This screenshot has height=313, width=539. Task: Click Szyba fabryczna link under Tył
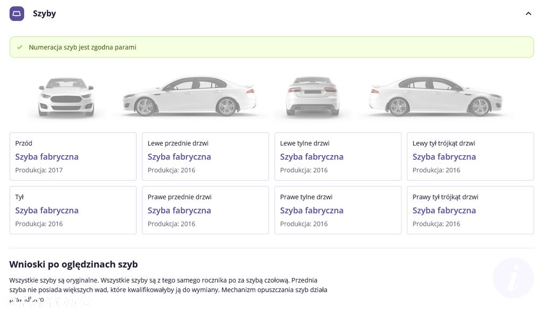coord(47,210)
